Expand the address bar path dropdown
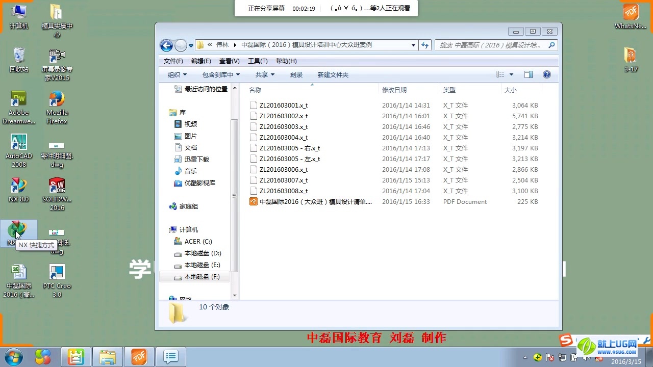The height and width of the screenshot is (367, 653). click(414, 45)
